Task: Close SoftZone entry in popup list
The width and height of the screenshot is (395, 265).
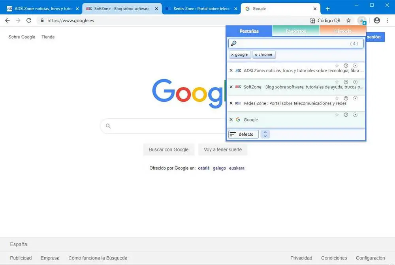Action: point(231,87)
